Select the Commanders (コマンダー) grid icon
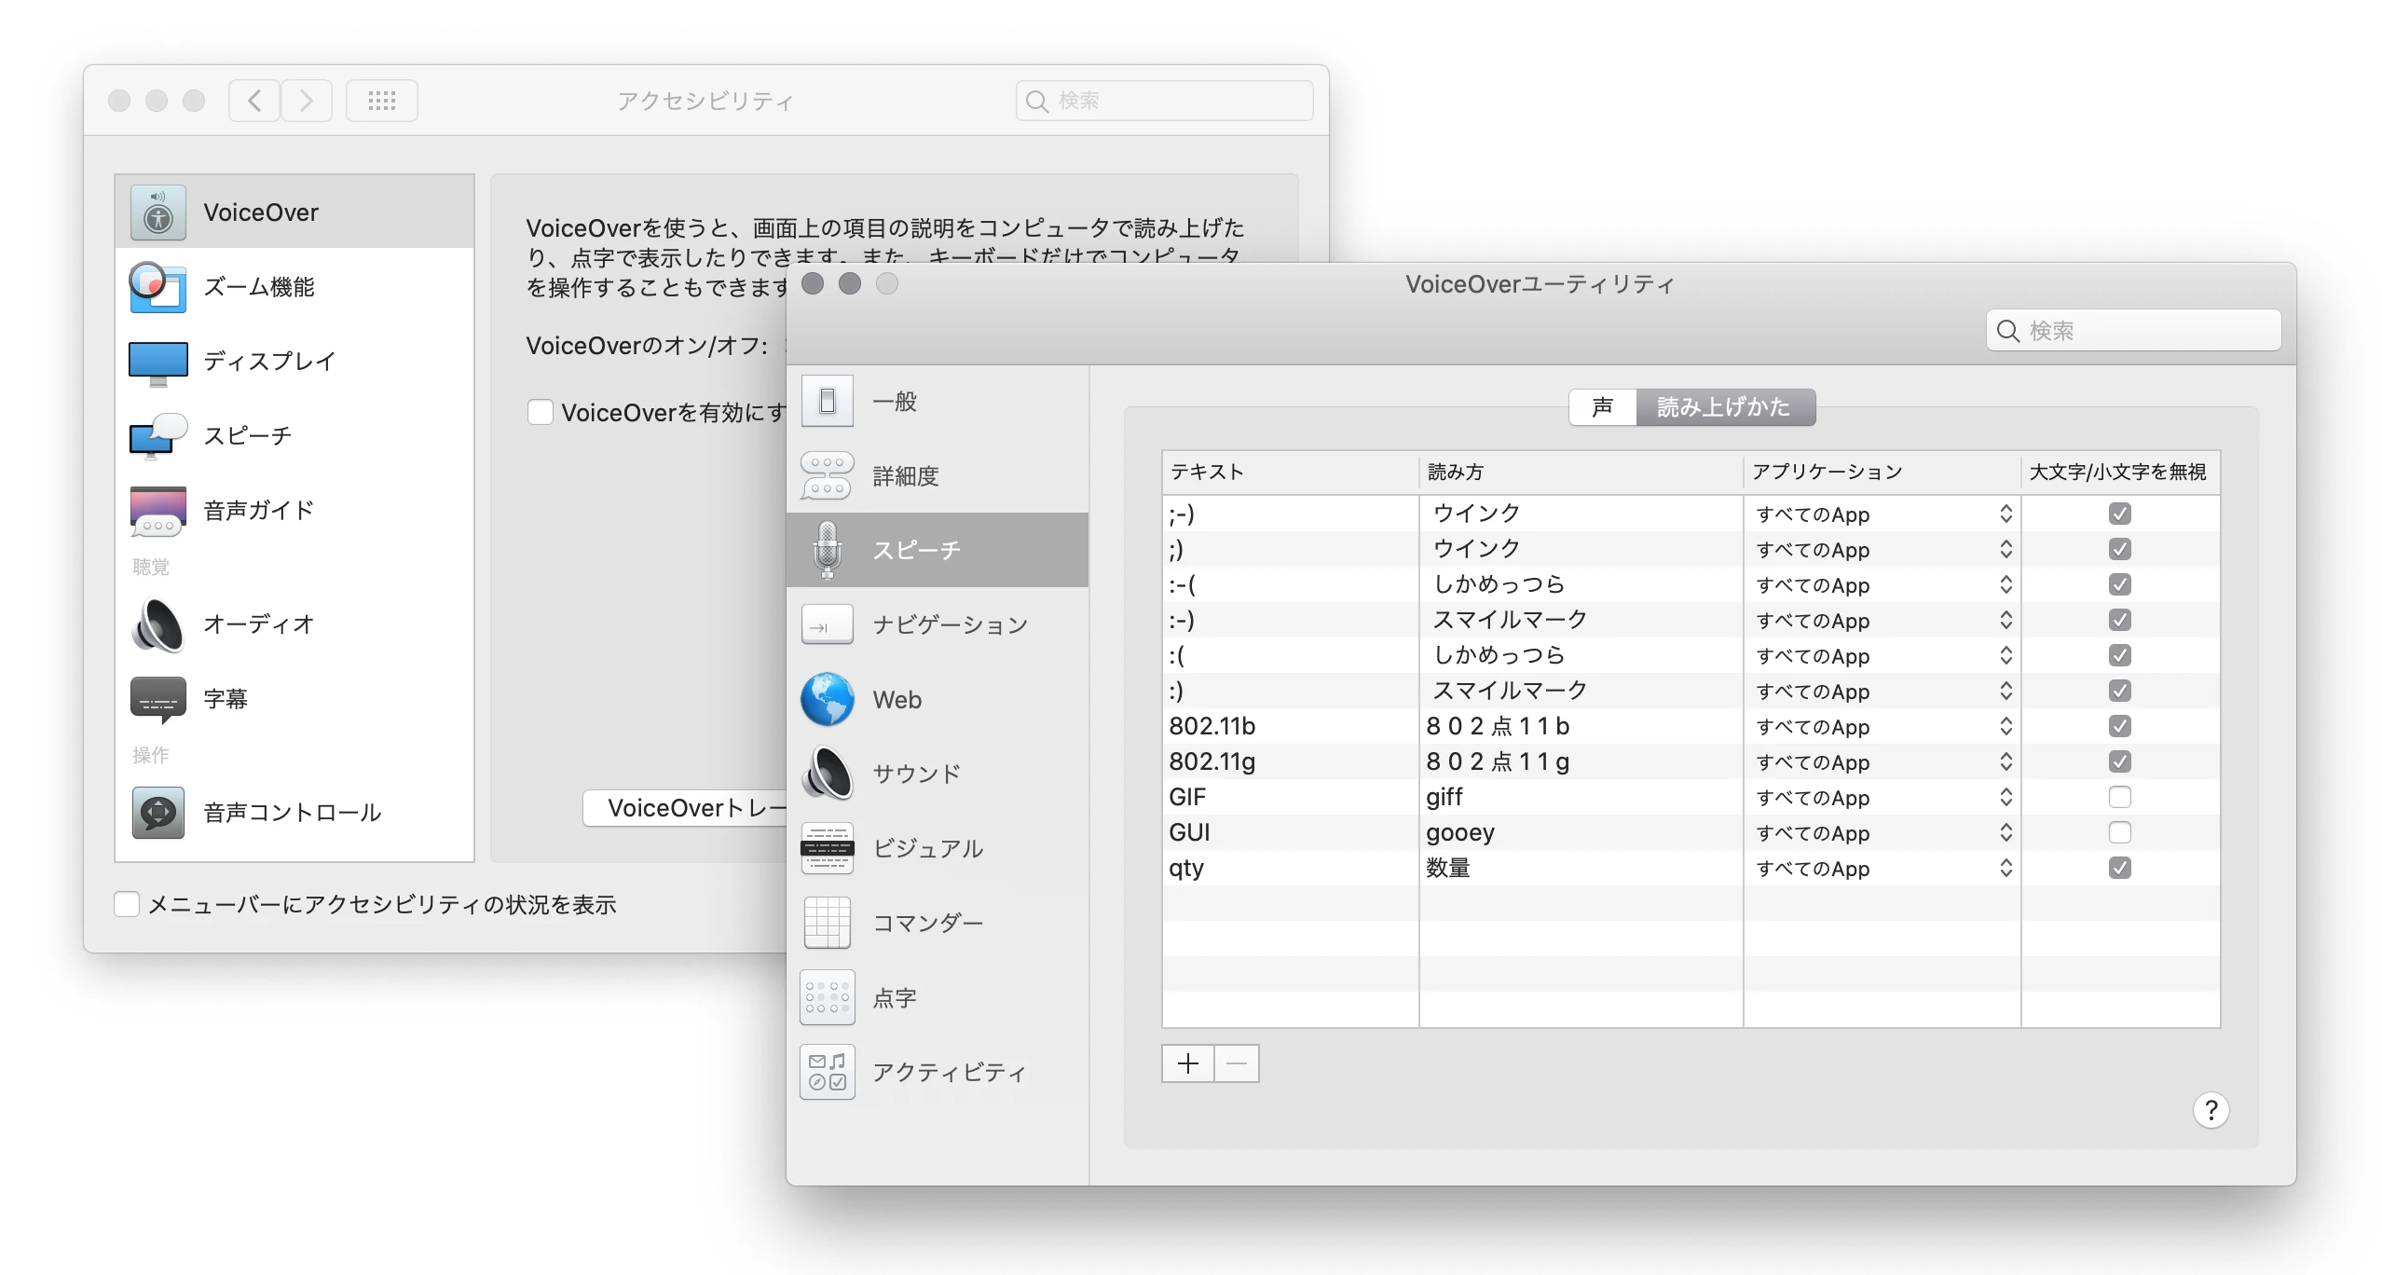The height and width of the screenshot is (1275, 2382). pos(827,923)
